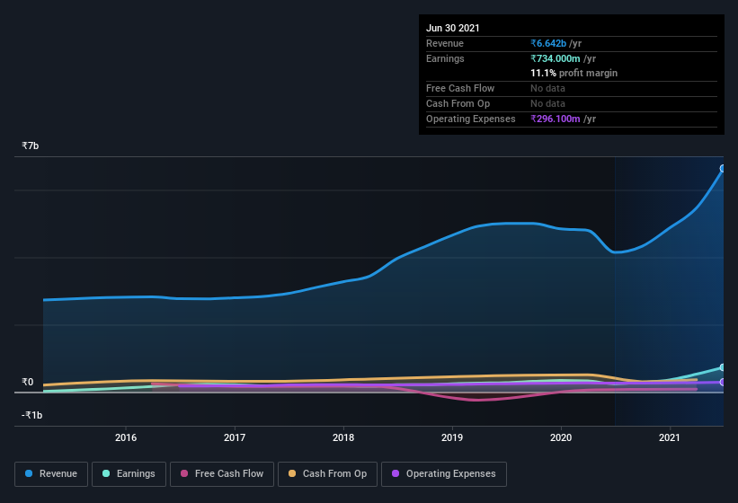The image size is (738, 503).
Task: Click the 2019 x-axis label
Action: (452, 437)
